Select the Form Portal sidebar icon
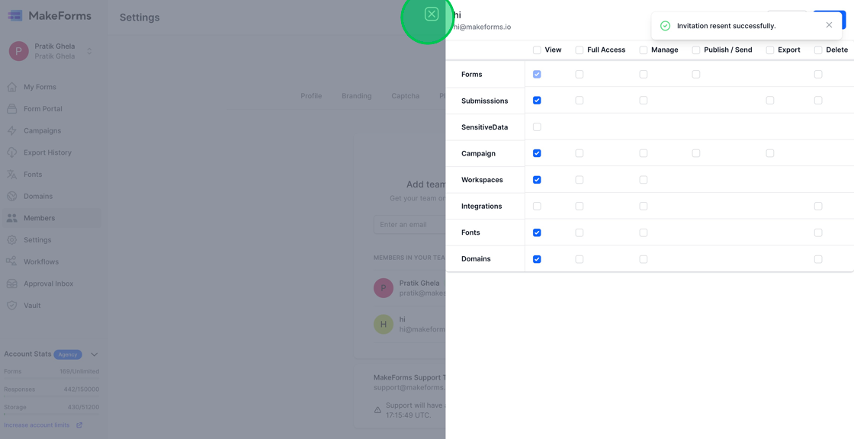This screenshot has height=439, width=854. click(x=13, y=108)
